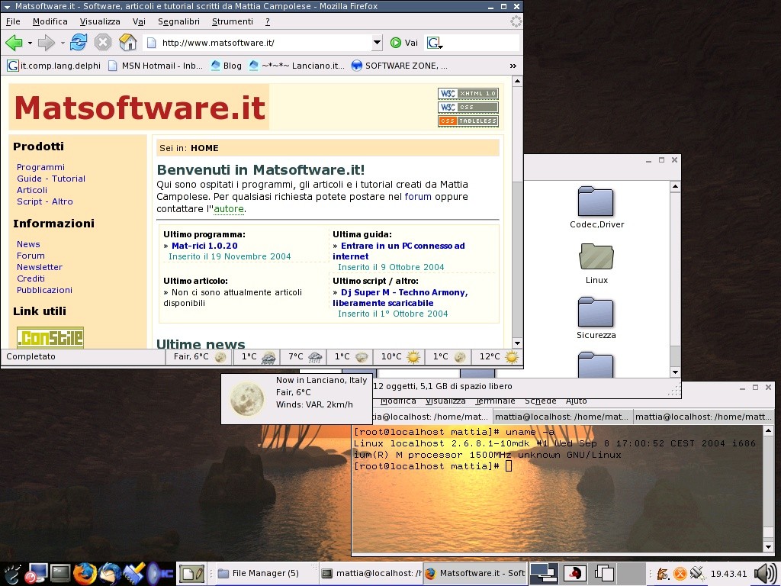Click the CSS Tableless badge
The height and width of the screenshot is (586, 781).
point(468,121)
